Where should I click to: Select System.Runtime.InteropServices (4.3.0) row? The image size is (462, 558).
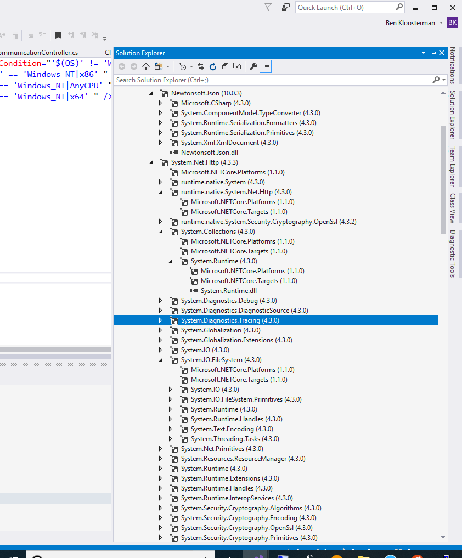236,498
